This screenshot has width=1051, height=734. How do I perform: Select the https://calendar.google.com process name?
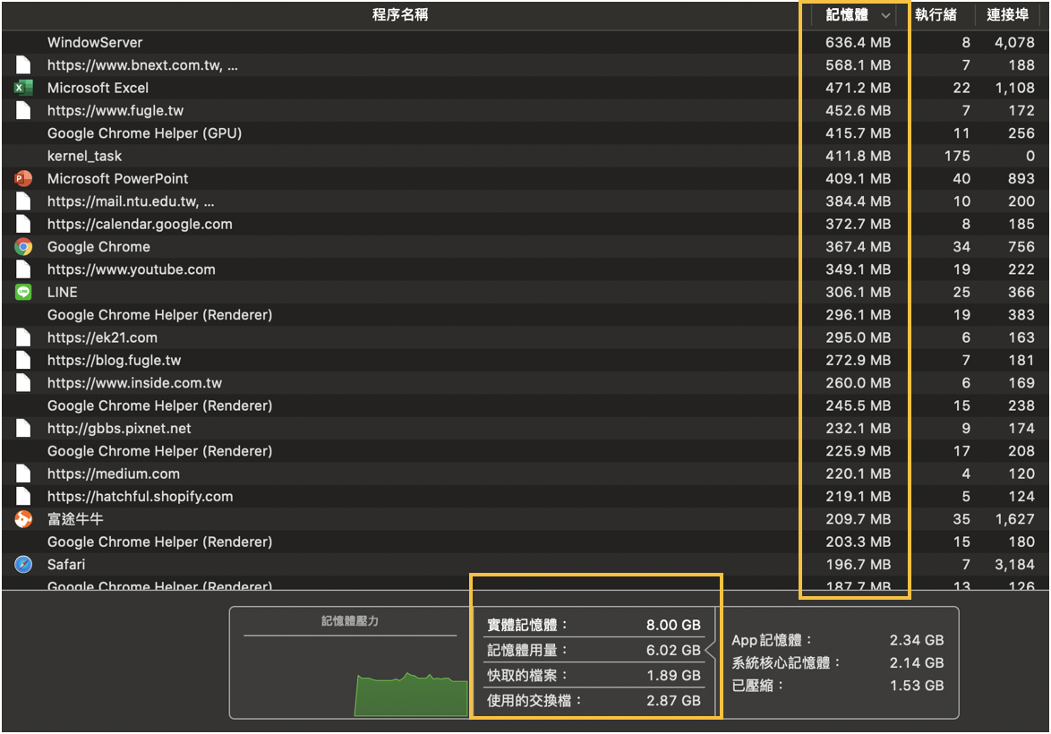tap(140, 224)
